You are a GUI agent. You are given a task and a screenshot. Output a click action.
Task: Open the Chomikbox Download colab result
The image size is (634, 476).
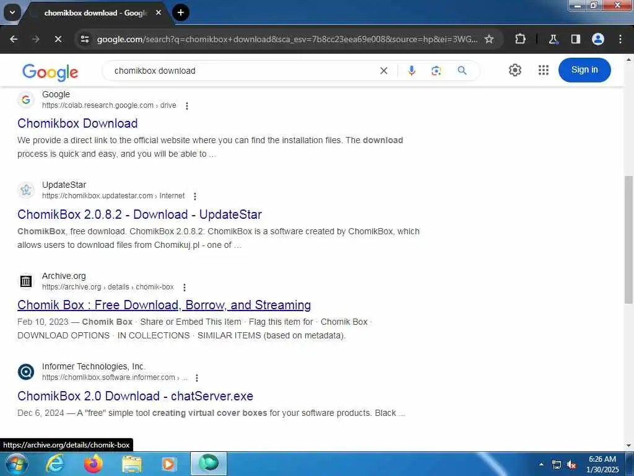coord(77,123)
